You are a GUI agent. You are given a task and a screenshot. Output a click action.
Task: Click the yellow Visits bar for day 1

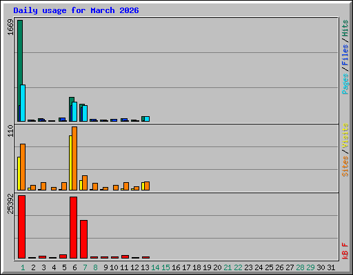pos(19,173)
